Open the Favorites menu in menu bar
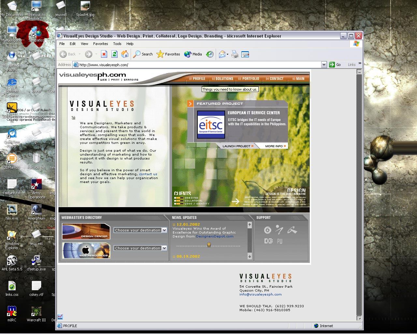 pos(100,44)
